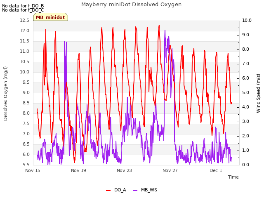
Task: Click the 1.0 value on wind speed axis
Action: point(245,150)
